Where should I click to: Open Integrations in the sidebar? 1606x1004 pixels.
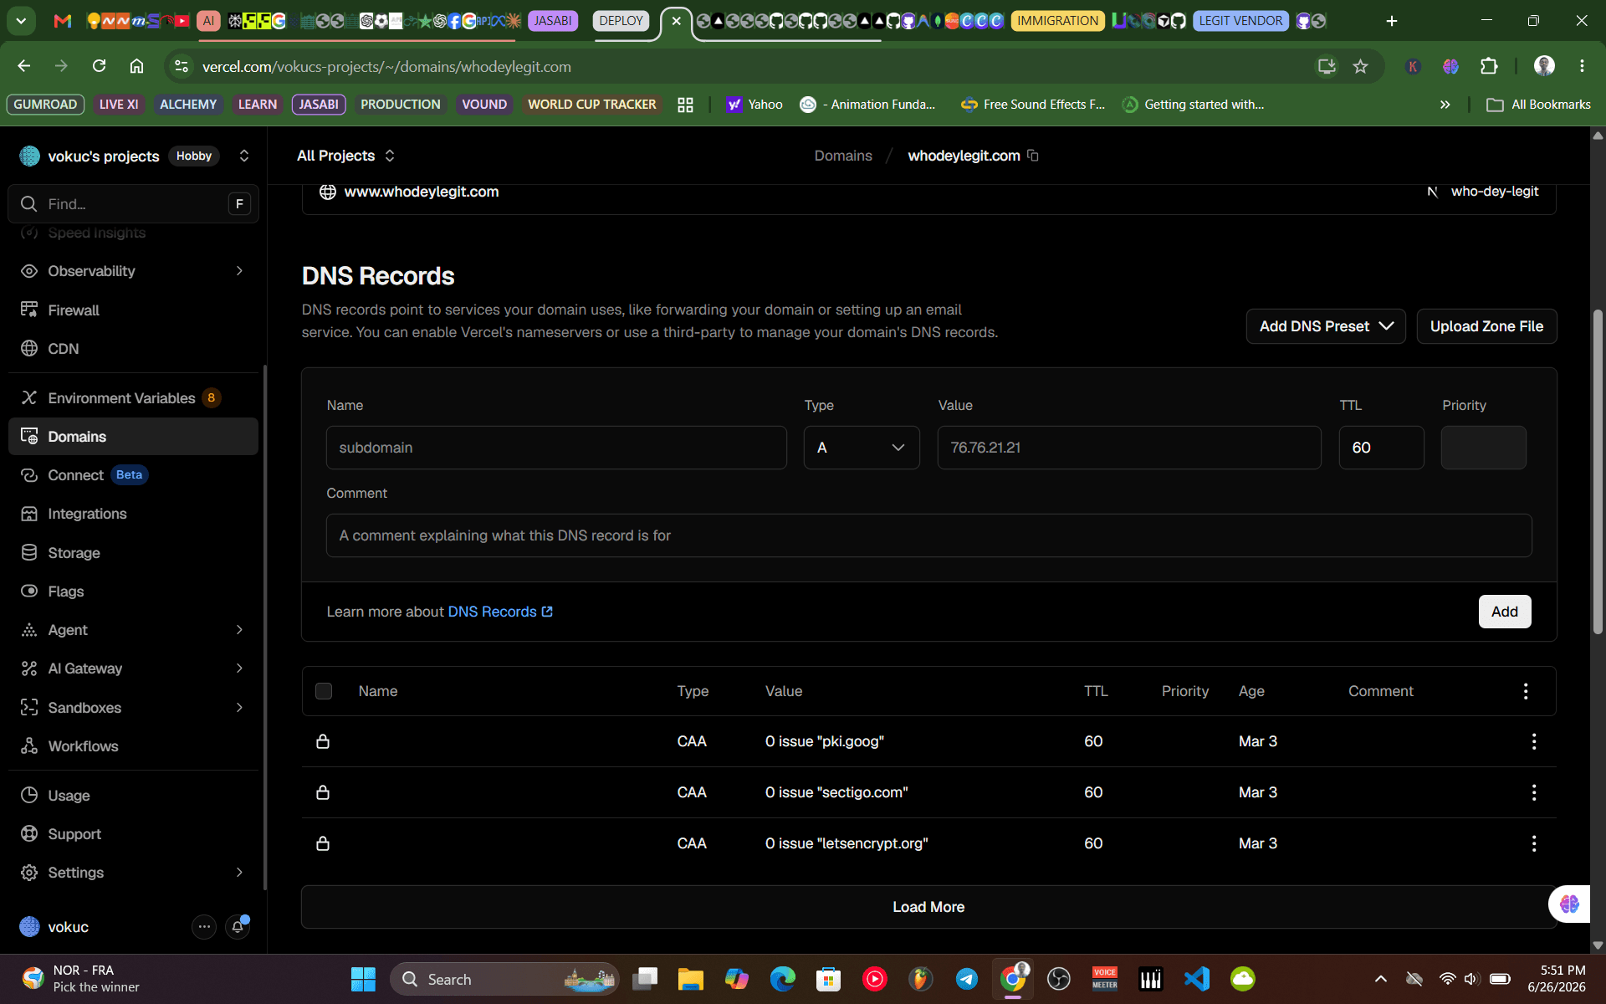pos(134,514)
